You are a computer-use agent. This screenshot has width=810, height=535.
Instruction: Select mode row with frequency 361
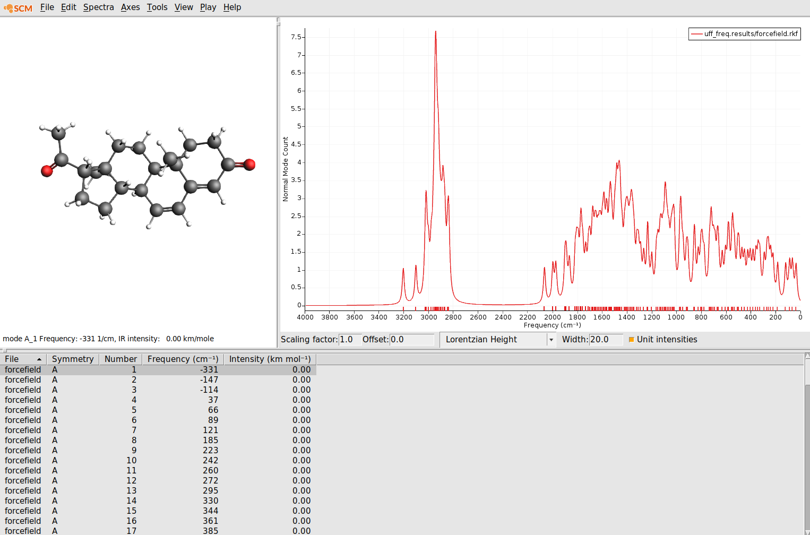158,521
